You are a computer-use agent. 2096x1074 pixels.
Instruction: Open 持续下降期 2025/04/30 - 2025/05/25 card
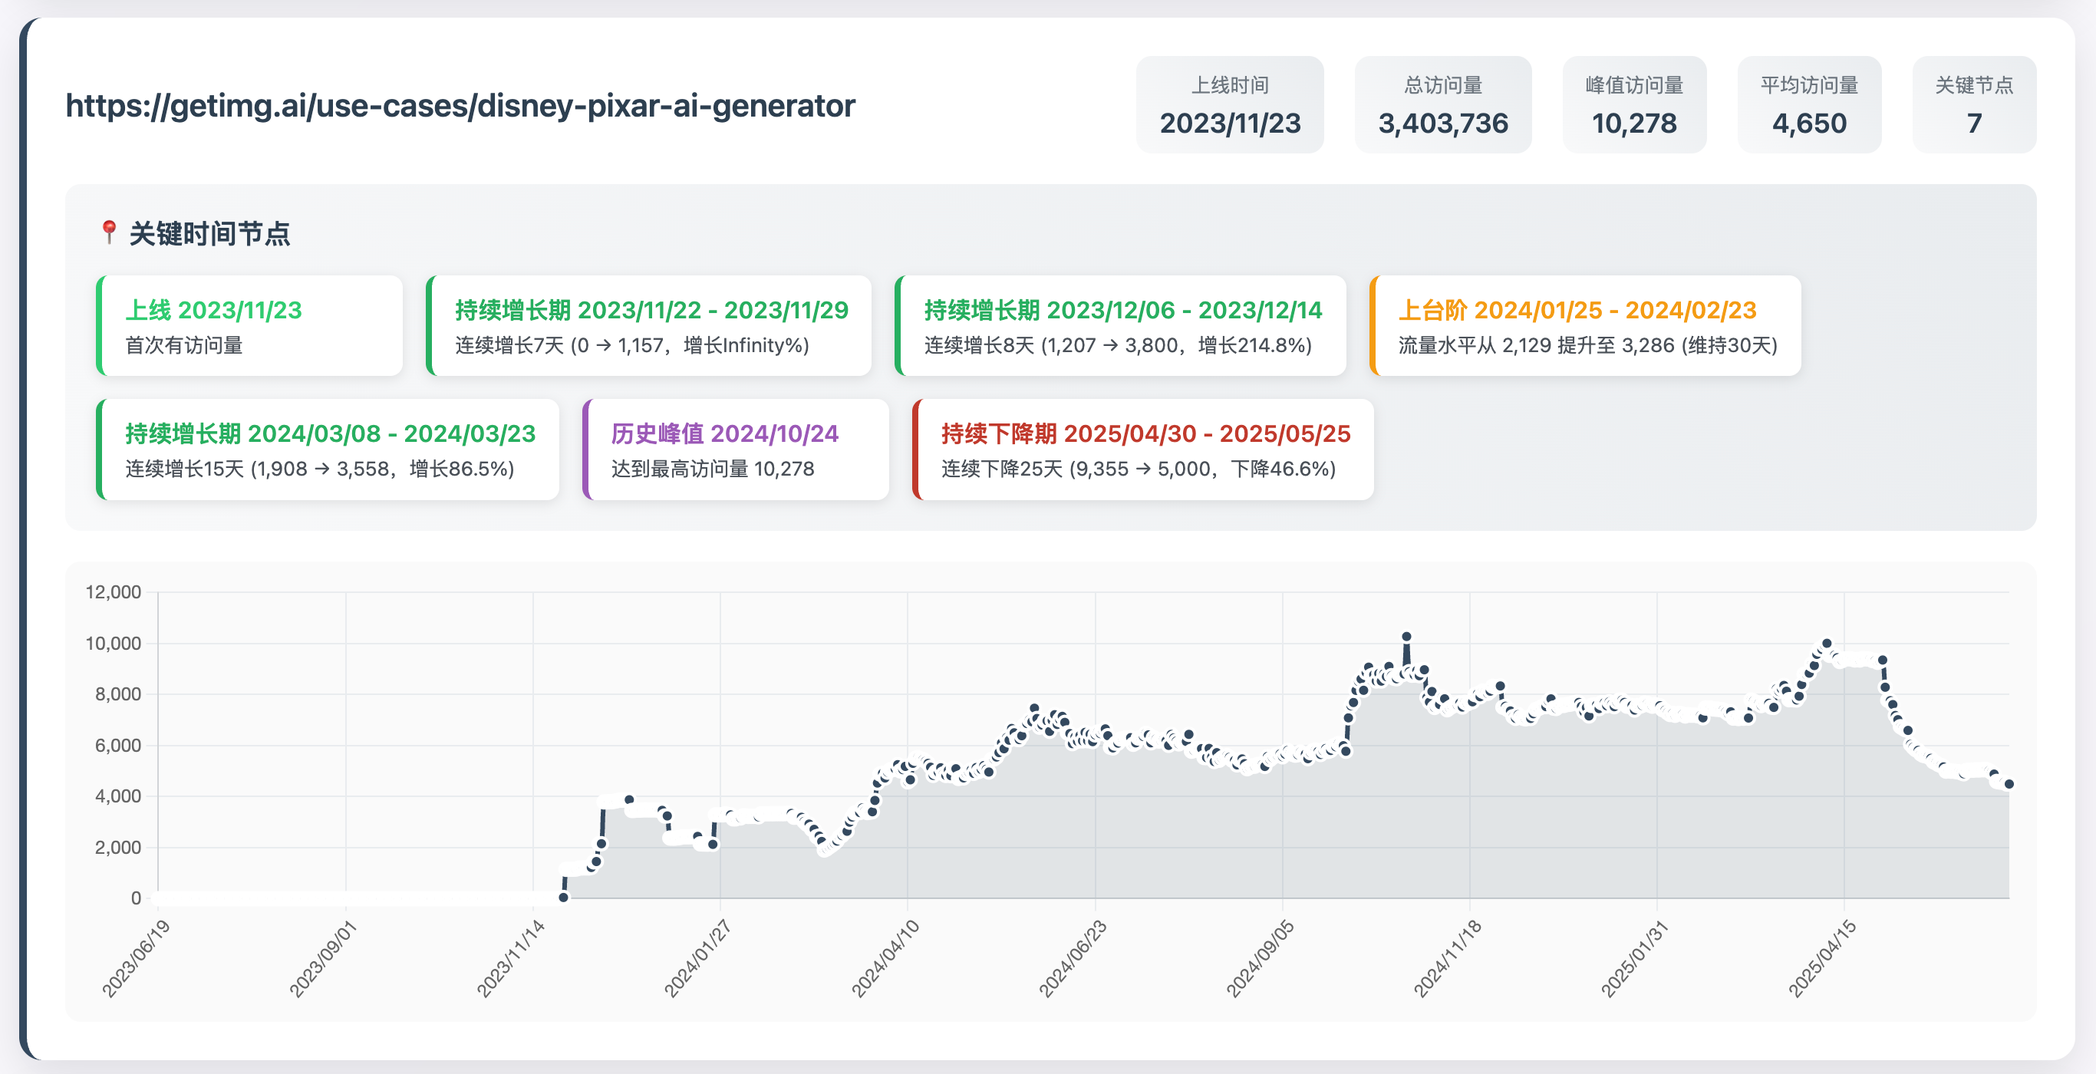click(1143, 449)
